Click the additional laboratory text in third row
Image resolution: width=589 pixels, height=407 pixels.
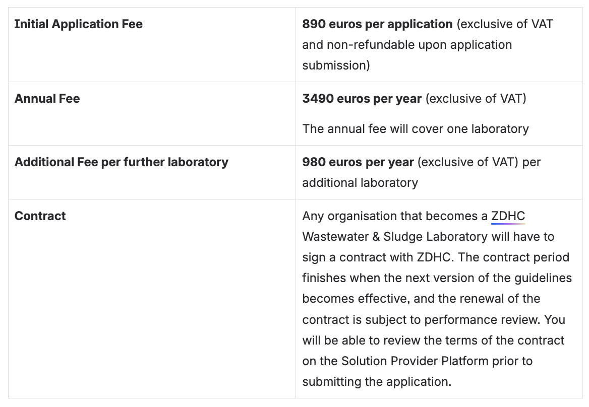click(360, 183)
